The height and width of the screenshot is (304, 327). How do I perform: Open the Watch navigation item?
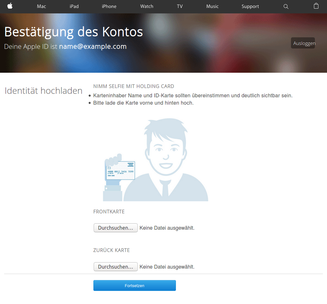coord(147,6)
